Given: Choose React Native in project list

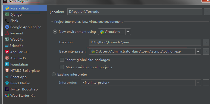Looking at the screenshot, I should [x=20, y=83].
